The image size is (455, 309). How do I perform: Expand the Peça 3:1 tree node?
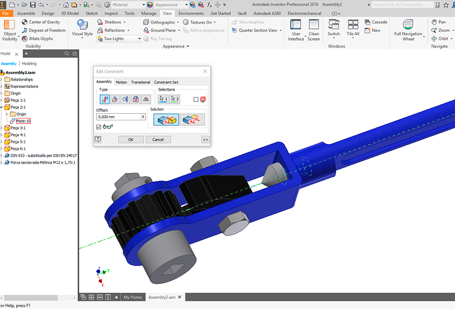point(2,128)
